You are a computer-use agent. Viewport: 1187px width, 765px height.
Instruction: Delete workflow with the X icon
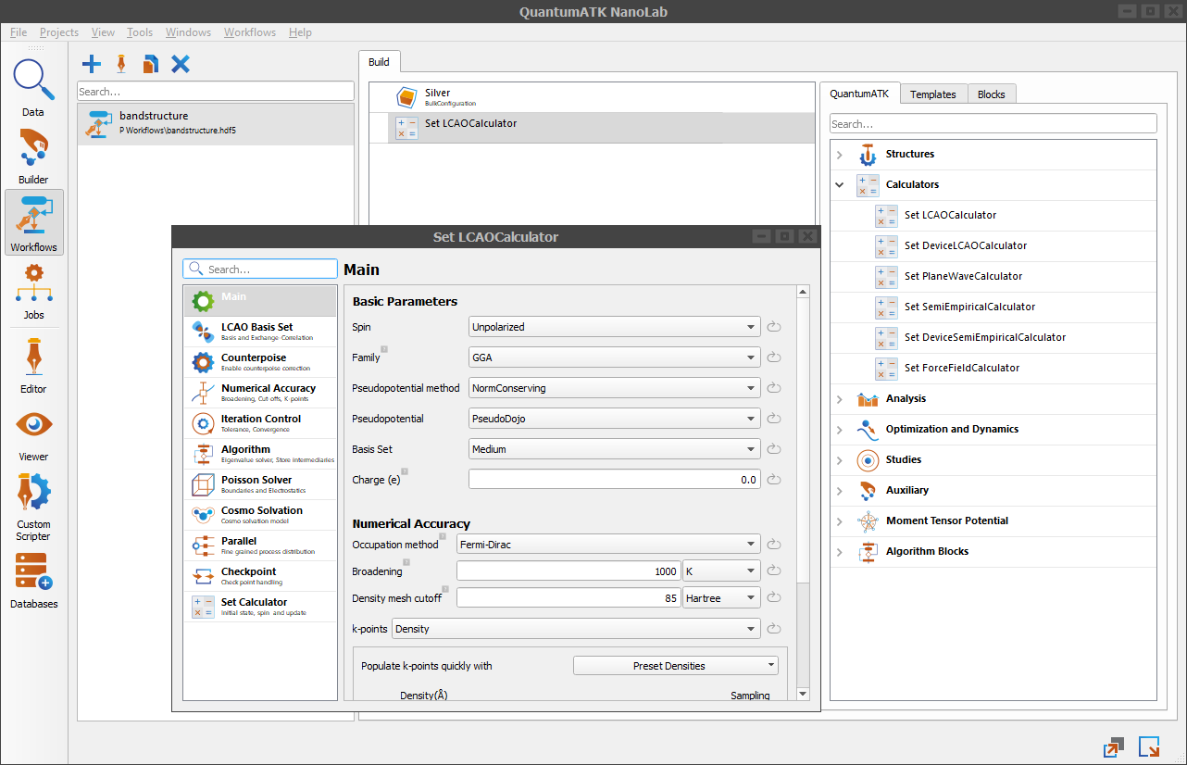(181, 64)
